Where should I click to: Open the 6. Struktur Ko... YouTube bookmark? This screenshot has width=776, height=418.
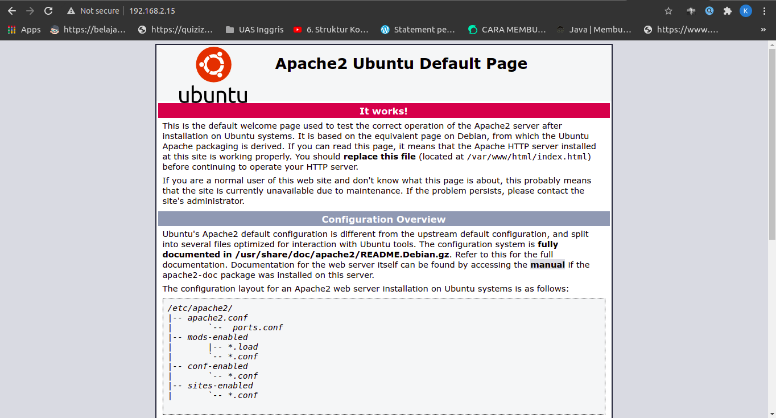pos(331,30)
